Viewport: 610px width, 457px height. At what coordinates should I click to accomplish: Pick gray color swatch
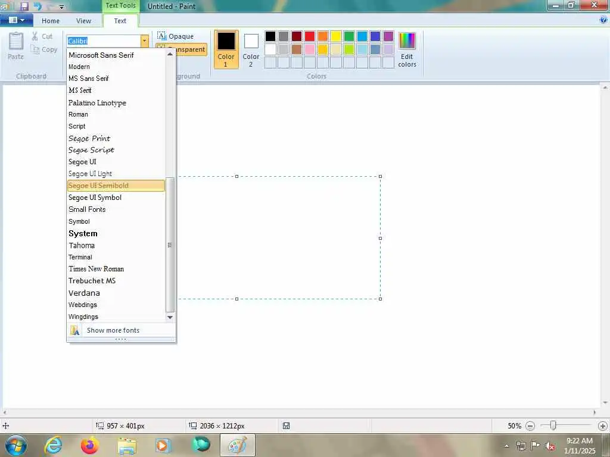284,36
